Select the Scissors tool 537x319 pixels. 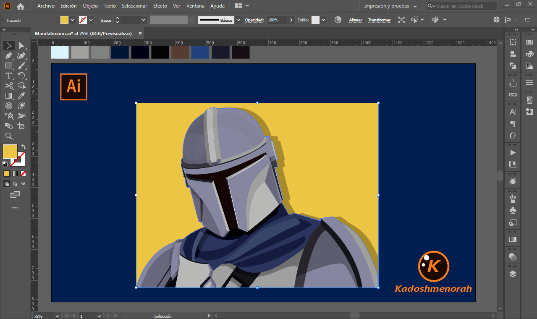[9, 86]
